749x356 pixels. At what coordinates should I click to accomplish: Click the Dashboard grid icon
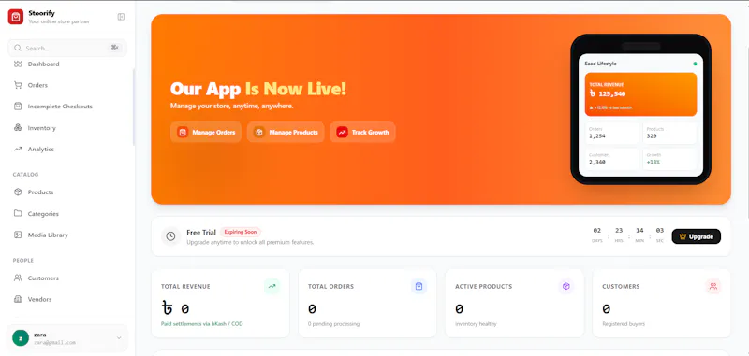click(x=18, y=64)
